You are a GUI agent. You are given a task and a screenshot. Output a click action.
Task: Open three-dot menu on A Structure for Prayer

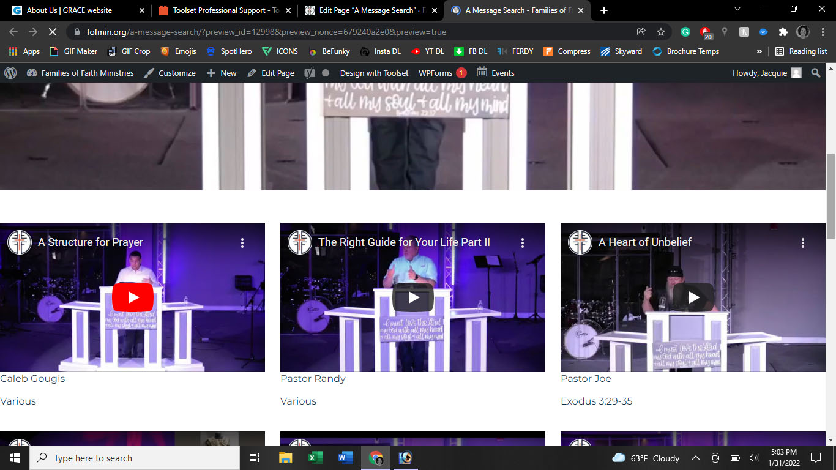(242, 243)
